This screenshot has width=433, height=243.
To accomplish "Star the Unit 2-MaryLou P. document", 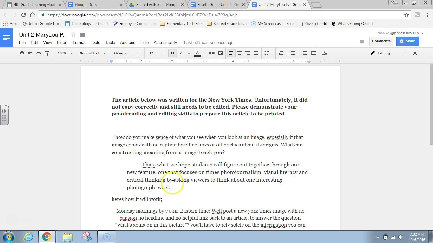I will (x=74, y=35).
